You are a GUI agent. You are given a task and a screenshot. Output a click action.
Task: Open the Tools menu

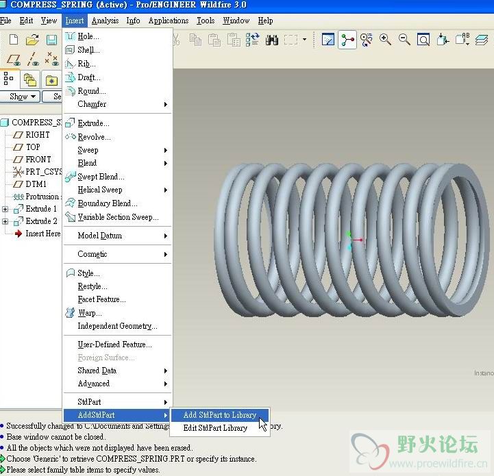tap(206, 21)
